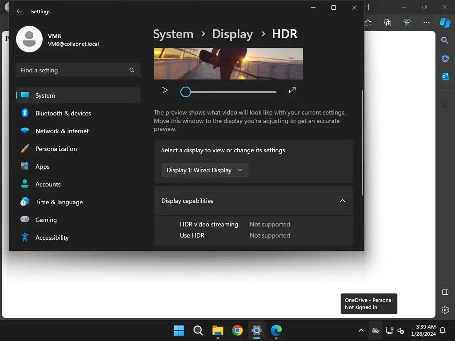455x341 pixels.
Task: Open Microsoft 365 icon in Edge sidebar
Action: coord(445,59)
